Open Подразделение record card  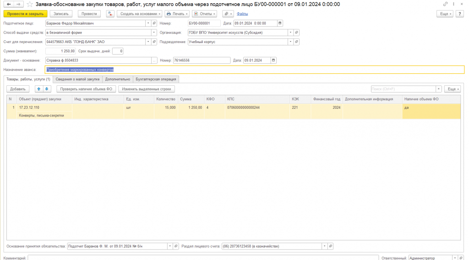296,42
